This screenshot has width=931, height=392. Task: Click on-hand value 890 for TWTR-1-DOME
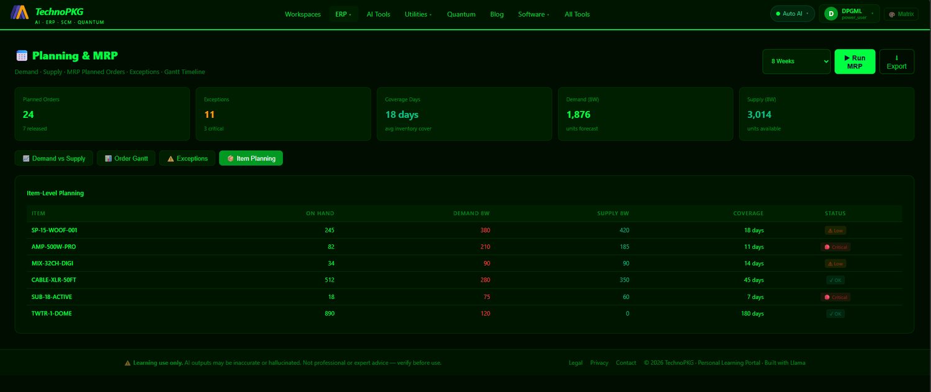click(x=329, y=314)
